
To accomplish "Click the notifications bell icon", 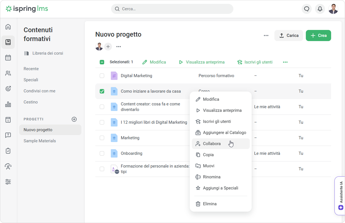I will click(320, 9).
